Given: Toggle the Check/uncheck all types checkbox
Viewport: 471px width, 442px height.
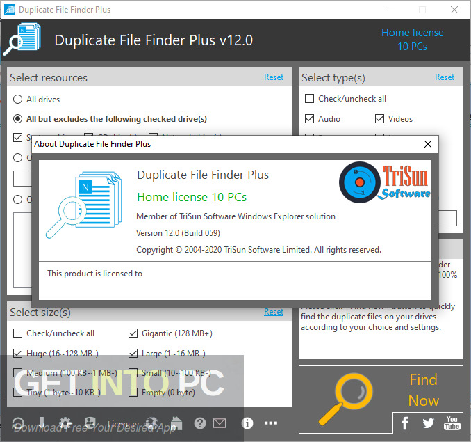Looking at the screenshot, I should pyautogui.click(x=309, y=99).
